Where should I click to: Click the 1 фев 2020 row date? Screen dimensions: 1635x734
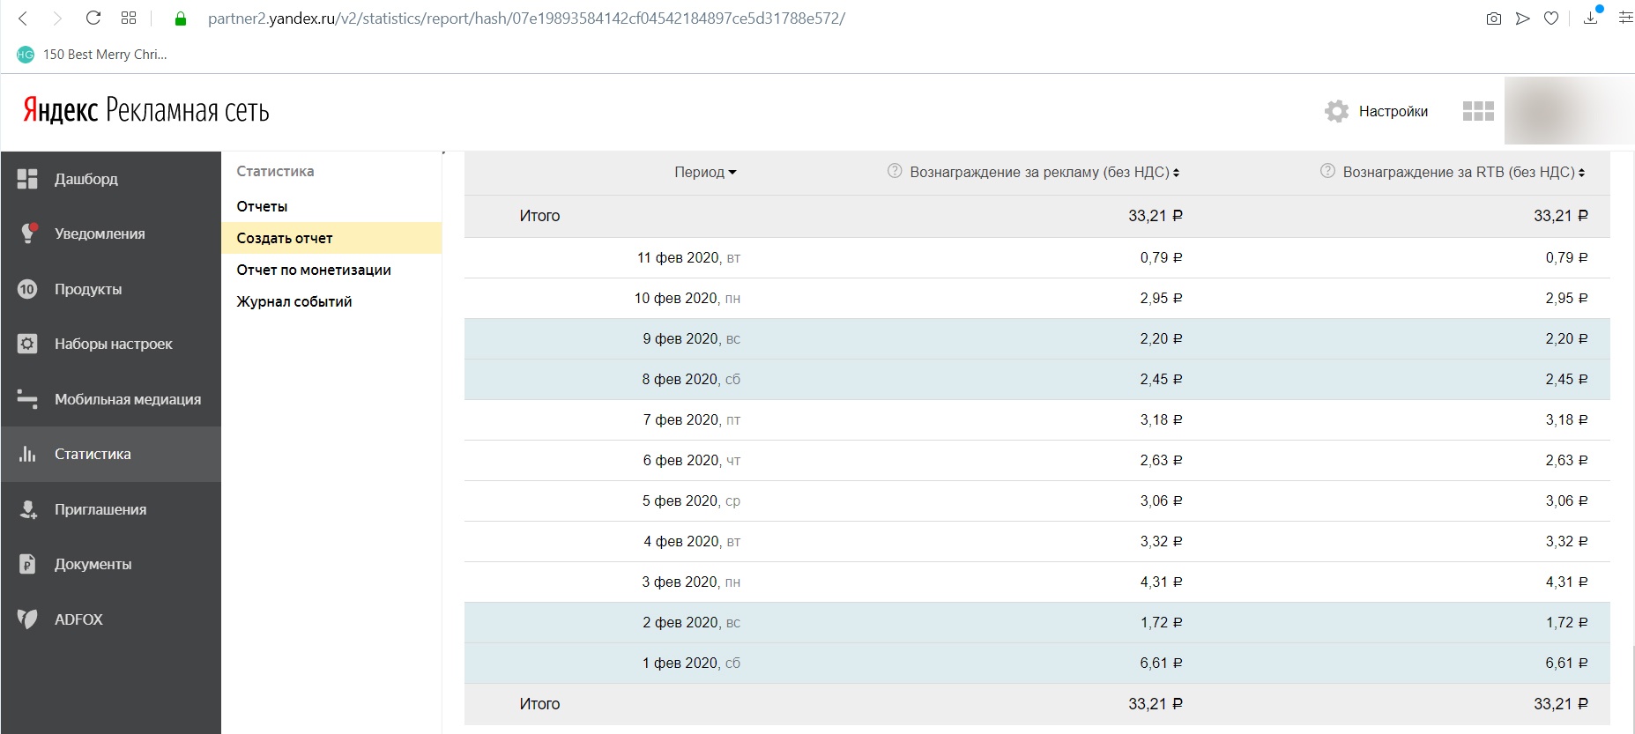click(x=691, y=664)
